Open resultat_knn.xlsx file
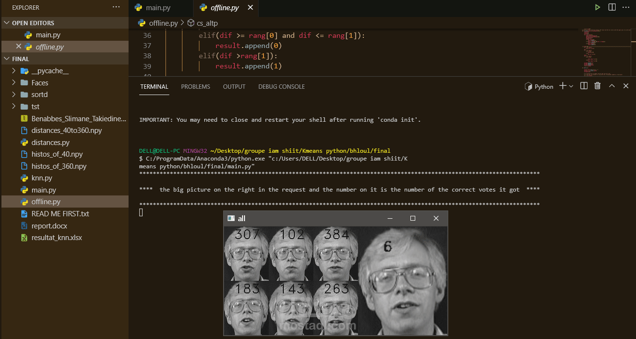 [64, 238]
